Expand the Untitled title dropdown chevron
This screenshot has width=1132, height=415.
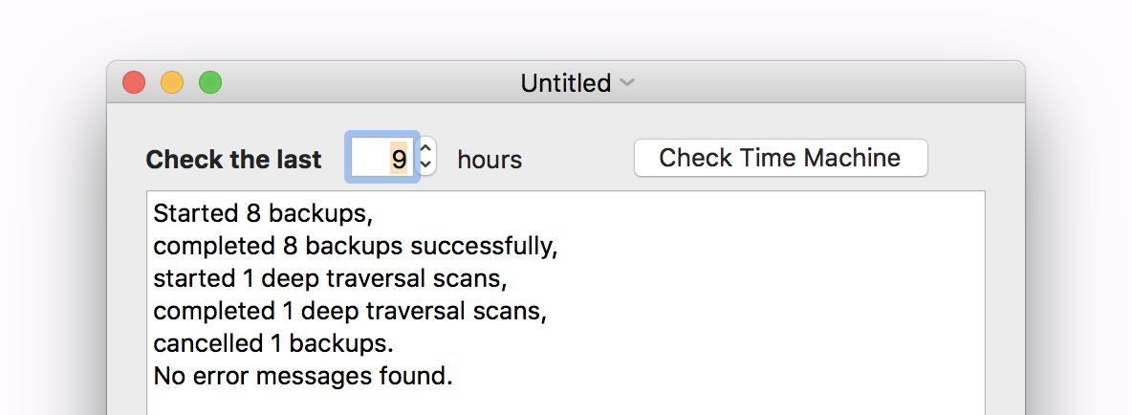(x=627, y=83)
